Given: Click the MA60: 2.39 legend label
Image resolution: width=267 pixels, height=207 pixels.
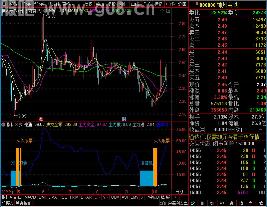Looking at the screenshot, I should 121,11.
